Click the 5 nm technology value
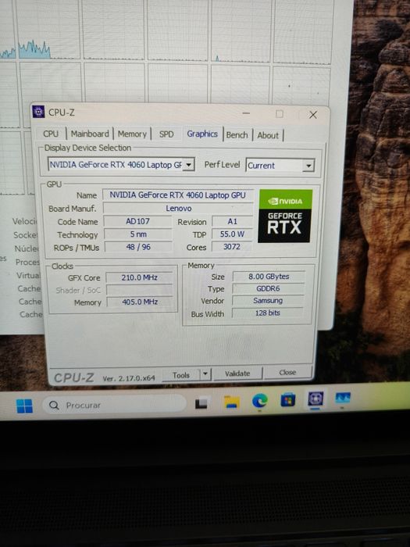 click(138, 234)
